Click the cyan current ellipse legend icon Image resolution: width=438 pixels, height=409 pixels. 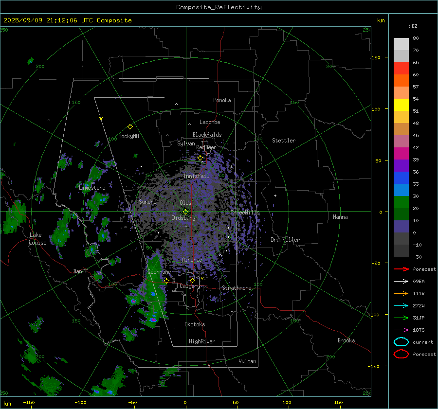coord(401,342)
